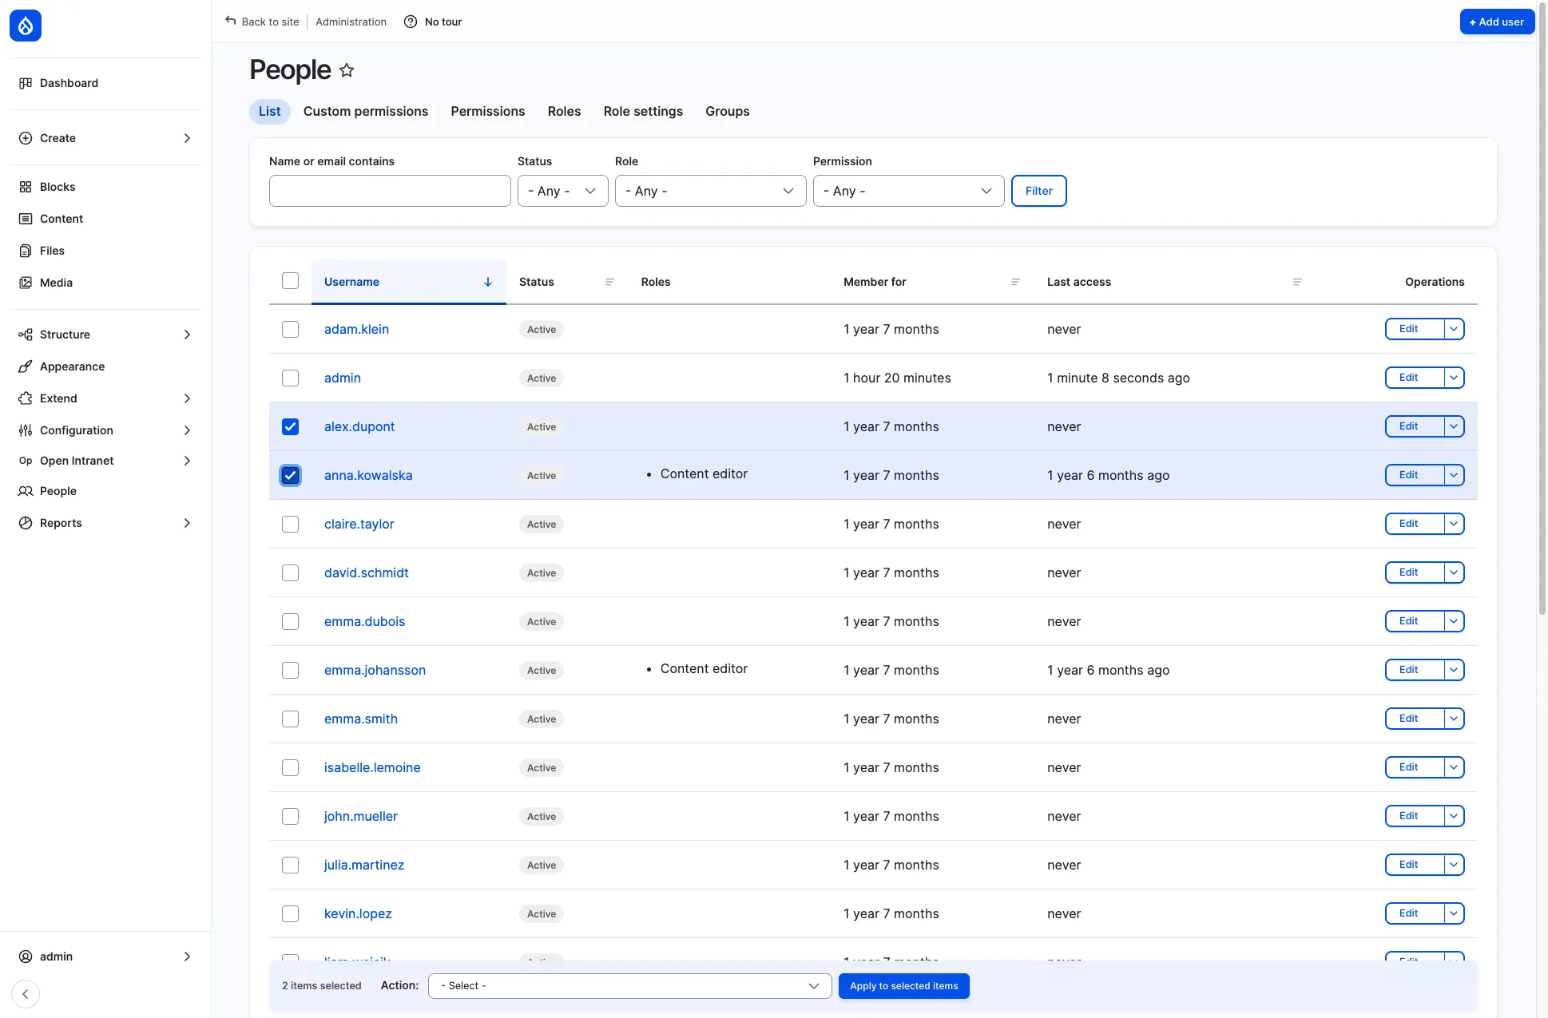The image size is (1548, 1018).
Task: Click the No tour help icon
Action: 411,22
